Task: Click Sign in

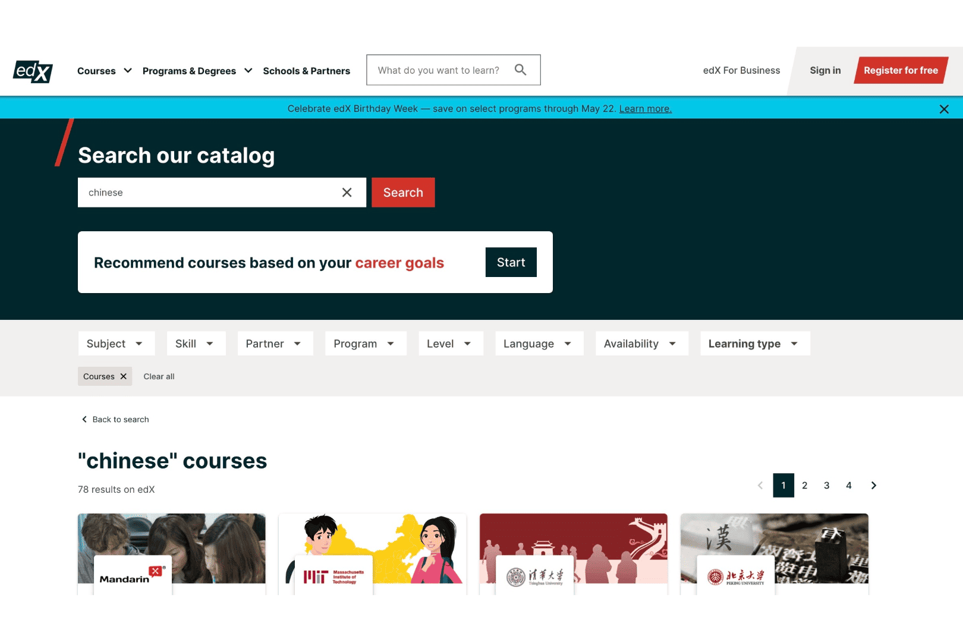Action: pyautogui.click(x=825, y=70)
